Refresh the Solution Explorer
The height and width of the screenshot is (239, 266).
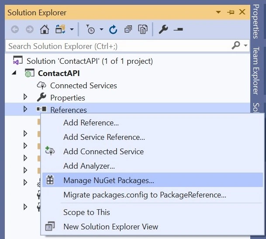point(113,30)
